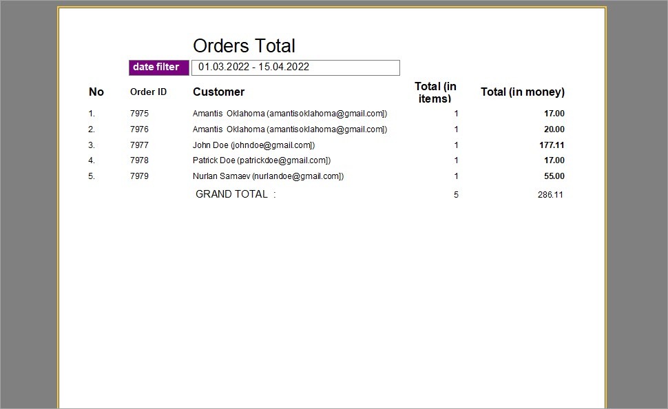The width and height of the screenshot is (668, 409).
Task: Select order ID 7975
Action: click(139, 114)
